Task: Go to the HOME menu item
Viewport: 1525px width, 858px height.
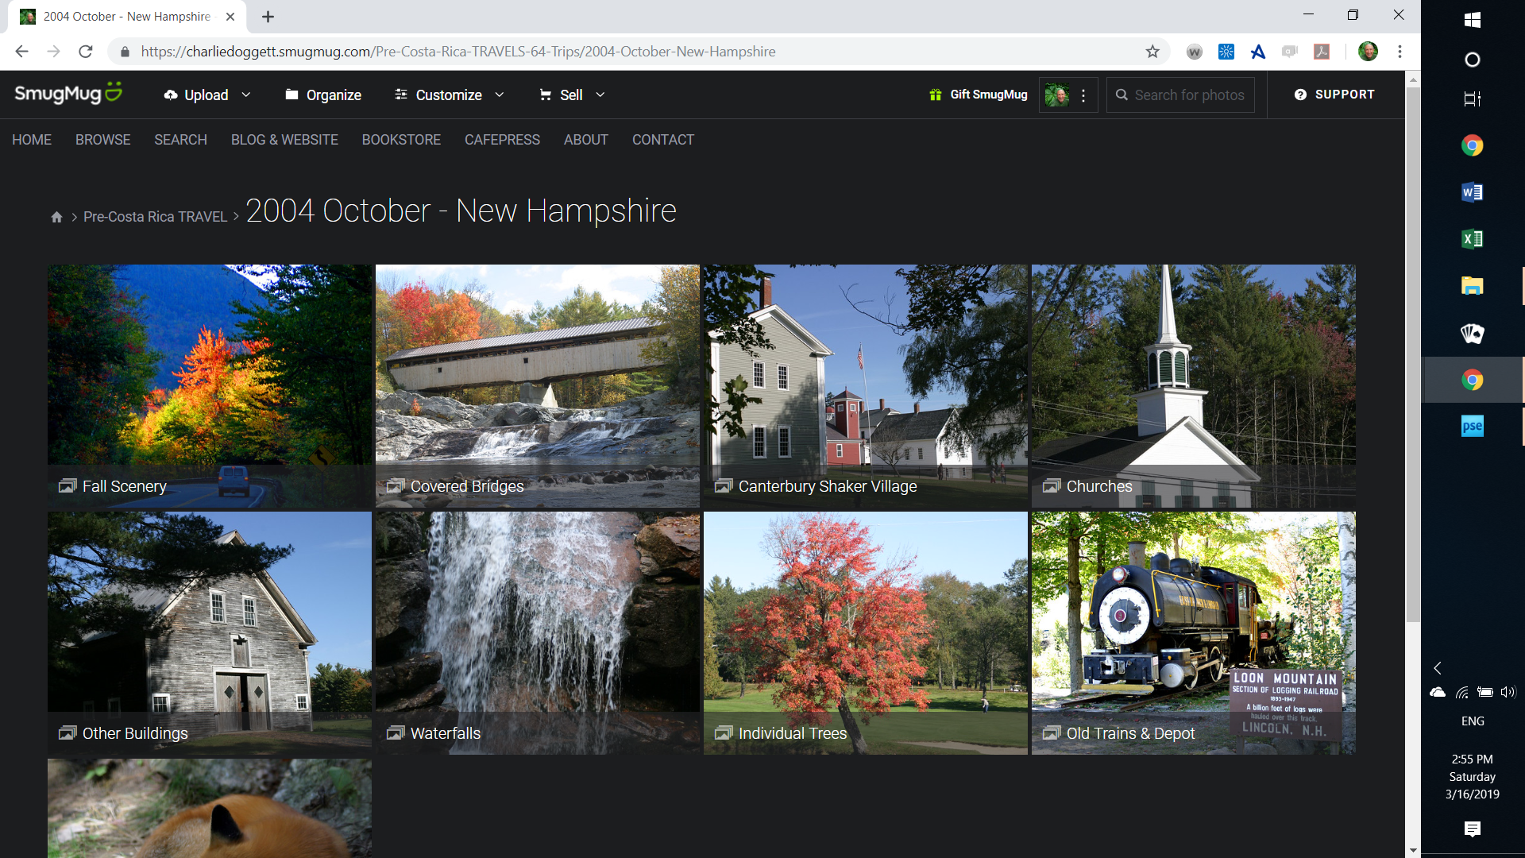Action: pos(32,140)
